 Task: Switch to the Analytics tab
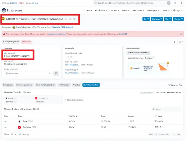pyautogui.click(x=76, y=85)
